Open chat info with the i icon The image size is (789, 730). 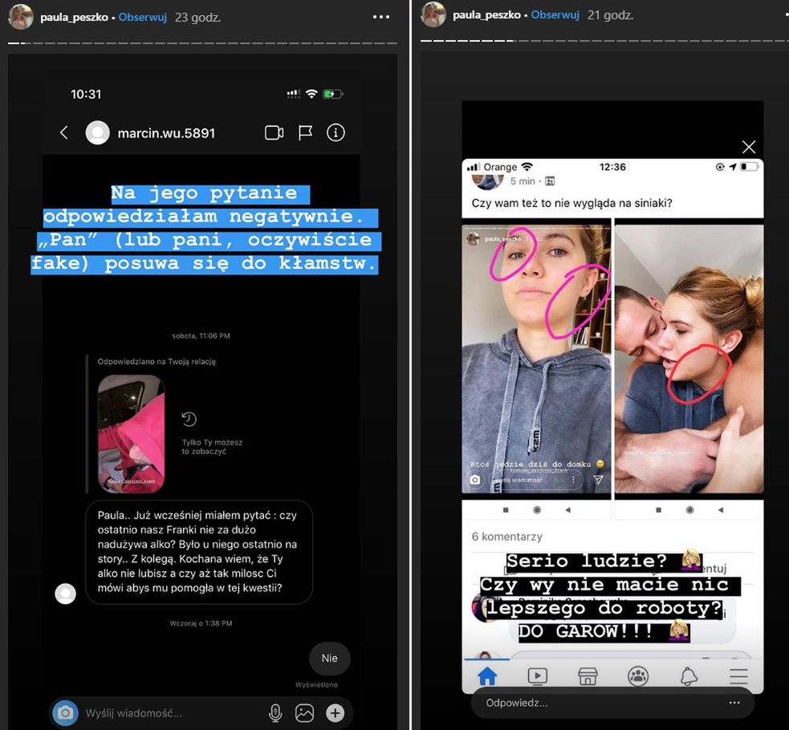click(x=336, y=132)
